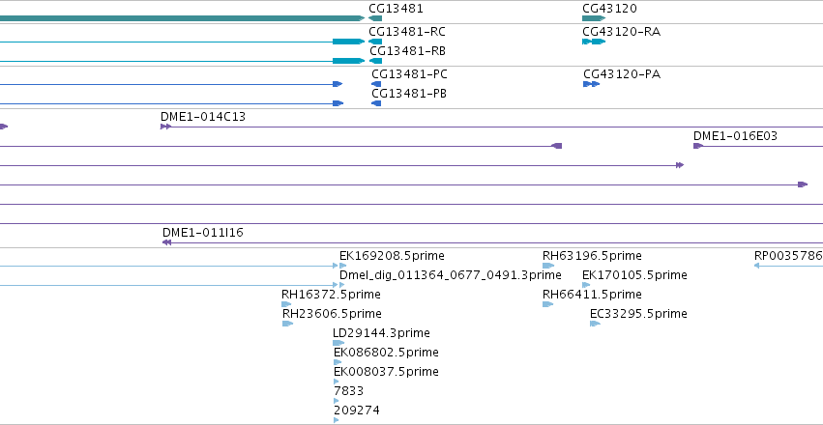Screen dimensions: 823x425
Task: Select the EC33295.5prime EST label
Action: click(639, 314)
